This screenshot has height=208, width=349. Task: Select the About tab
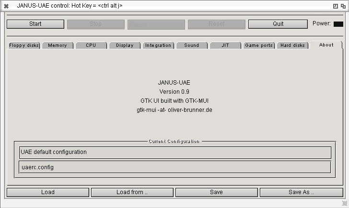tap(326, 45)
